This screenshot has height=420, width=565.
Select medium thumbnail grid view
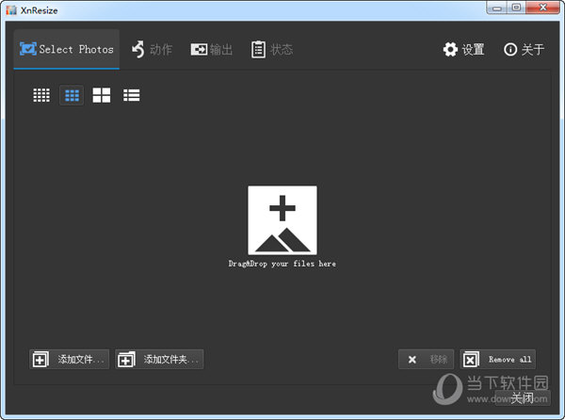72,95
